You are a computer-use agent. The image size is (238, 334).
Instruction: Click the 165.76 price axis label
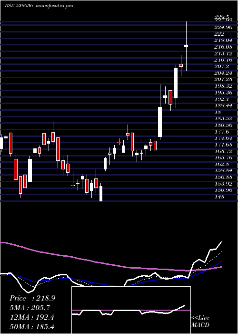224,158
